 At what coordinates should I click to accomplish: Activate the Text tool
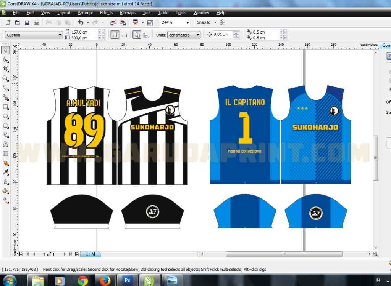coord(5,144)
